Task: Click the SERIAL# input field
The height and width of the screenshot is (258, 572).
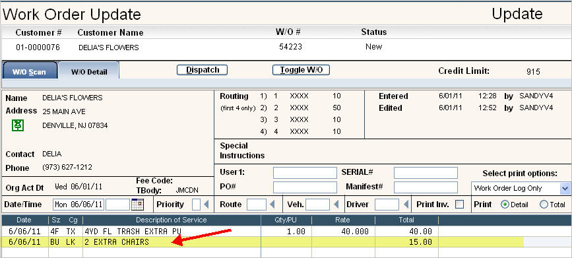Action: tap(426, 173)
